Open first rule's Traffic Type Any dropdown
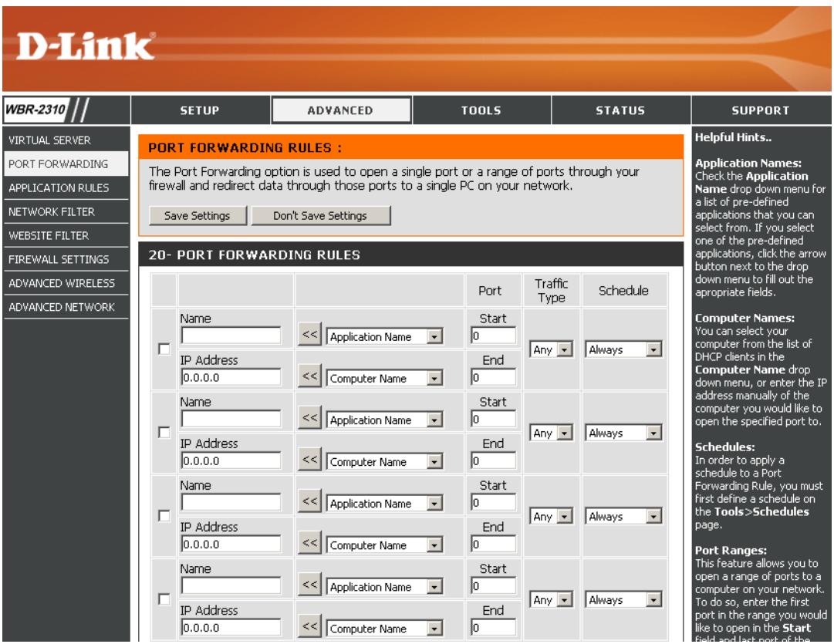Viewport: 834px width, 644px height. click(551, 349)
